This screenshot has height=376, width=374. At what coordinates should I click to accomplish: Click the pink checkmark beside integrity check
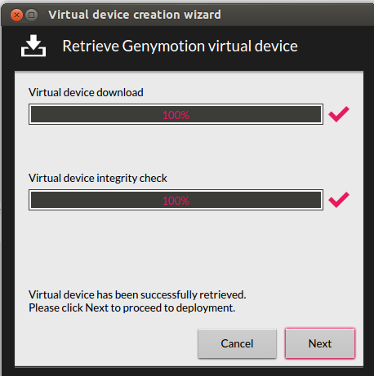(339, 200)
